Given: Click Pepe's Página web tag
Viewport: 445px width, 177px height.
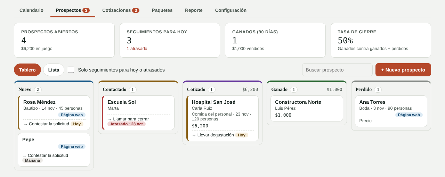Looking at the screenshot, I should [x=72, y=146].
